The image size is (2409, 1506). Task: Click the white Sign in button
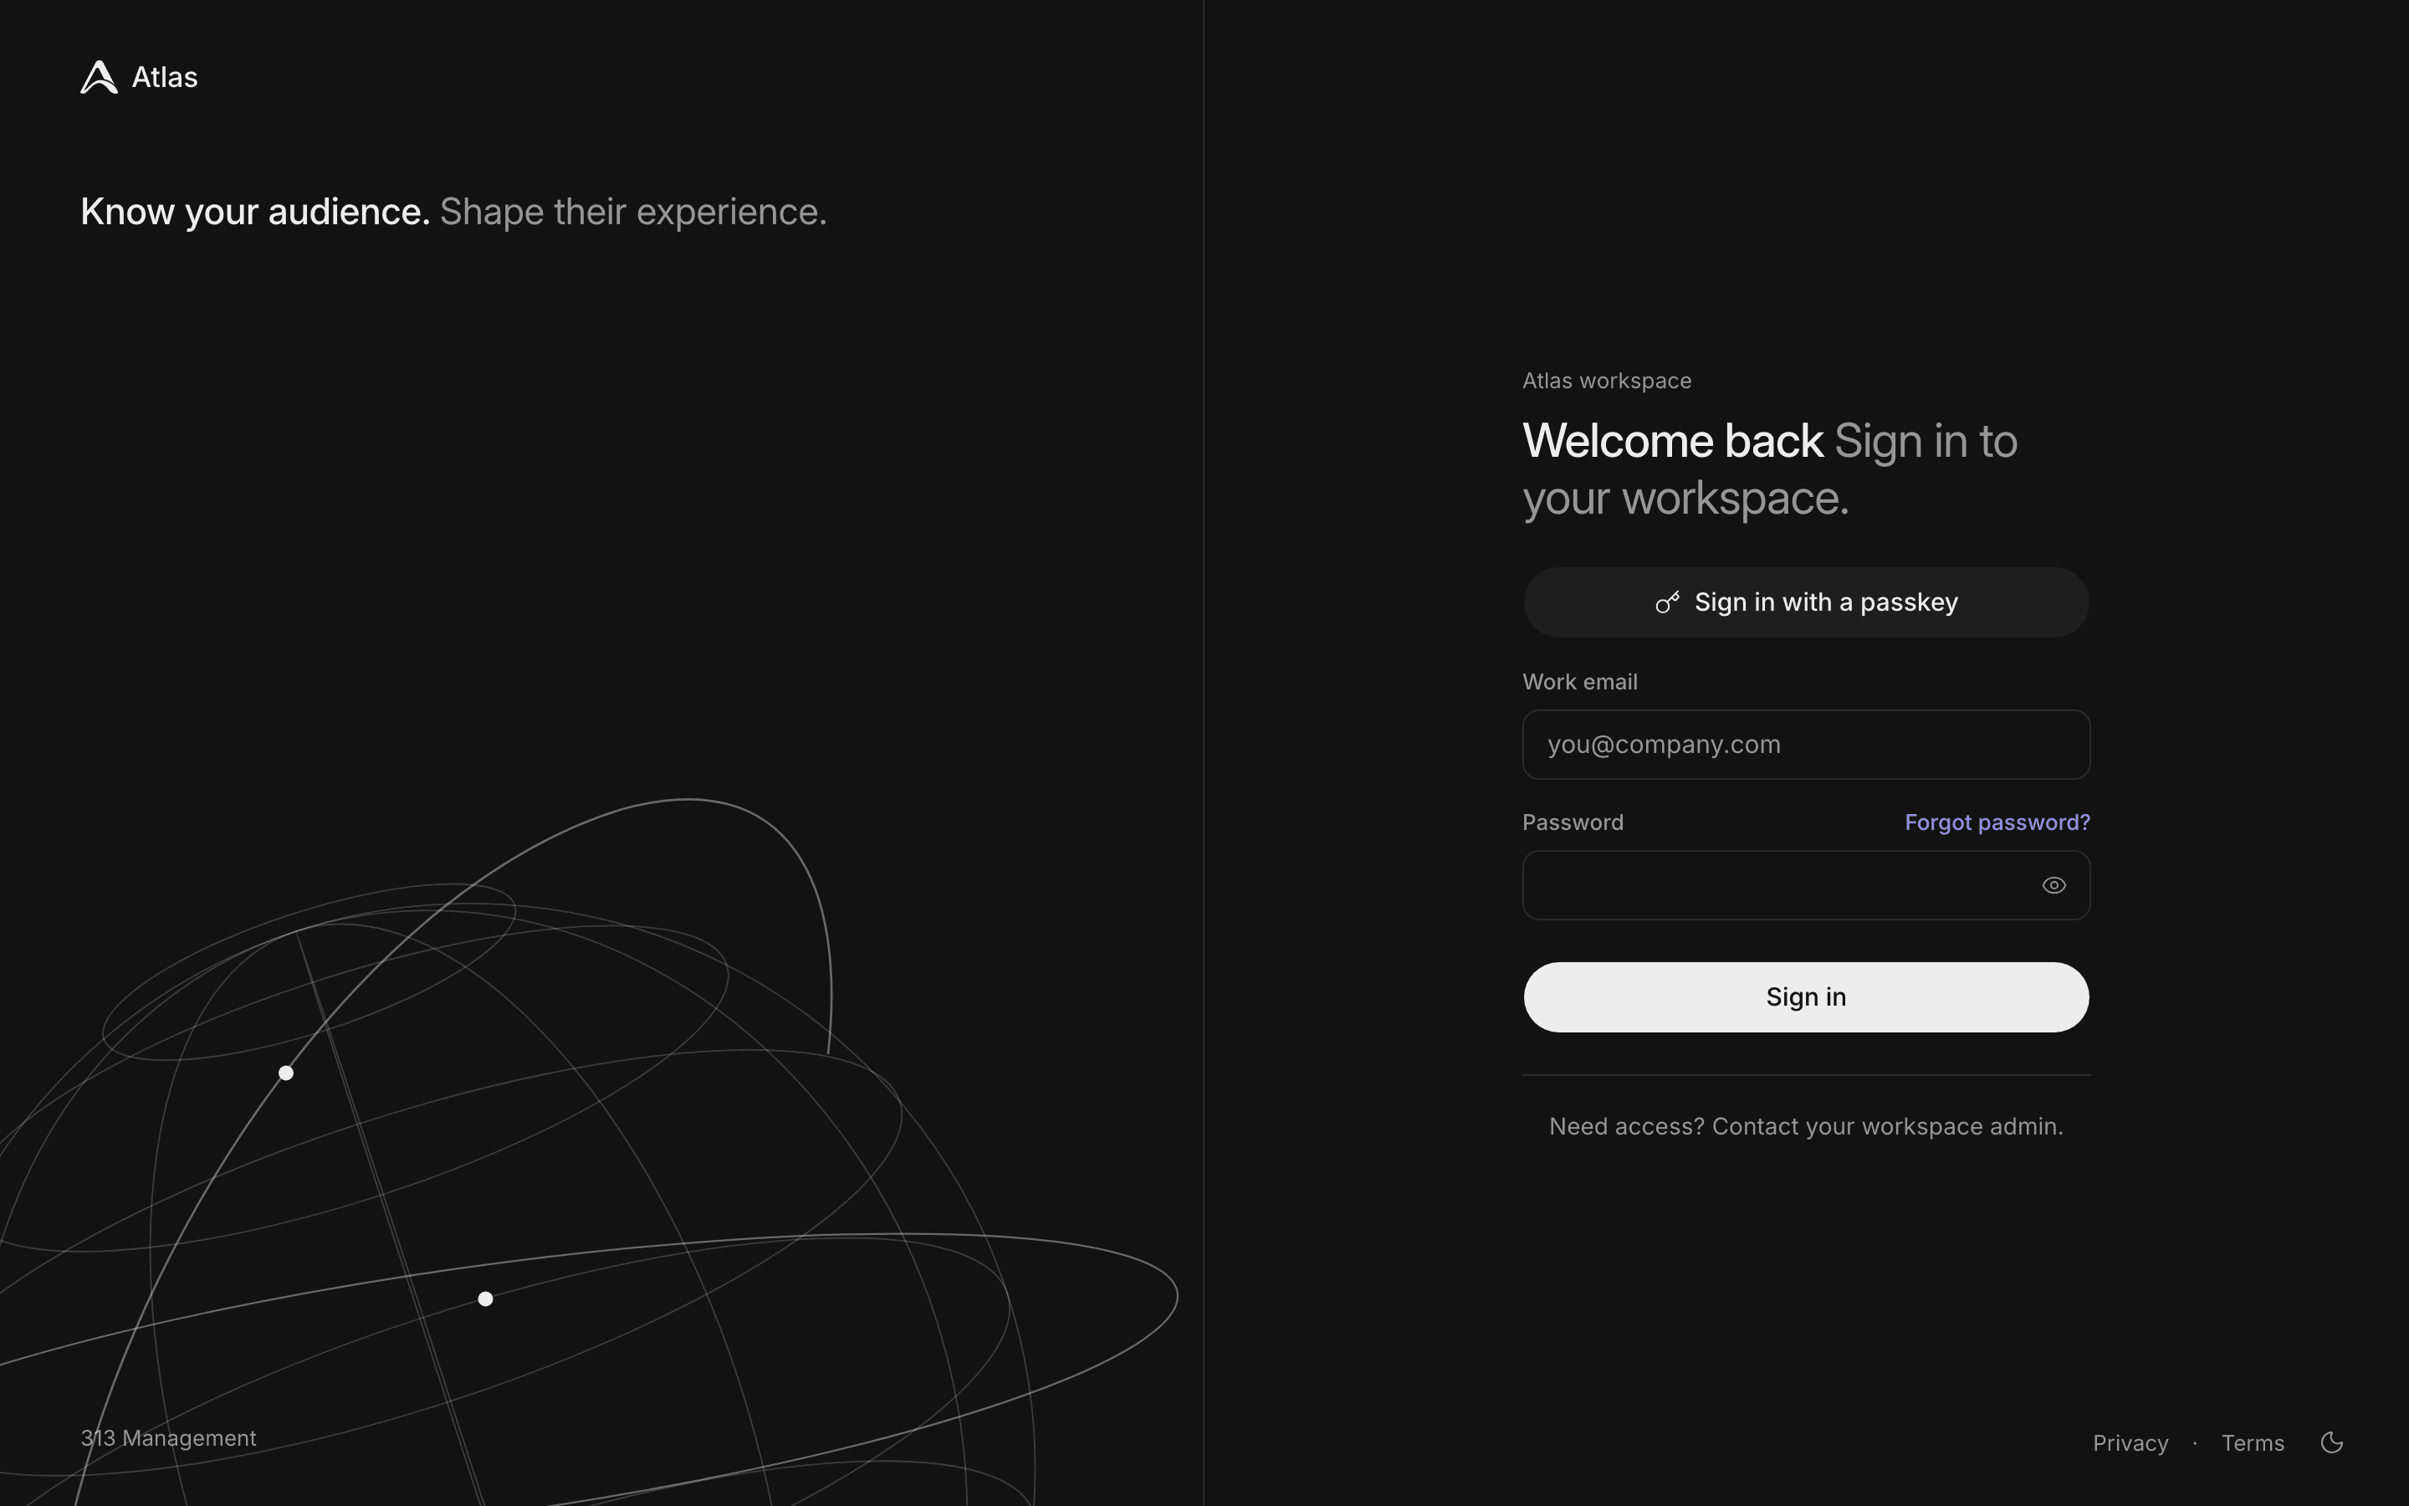[1806, 997]
